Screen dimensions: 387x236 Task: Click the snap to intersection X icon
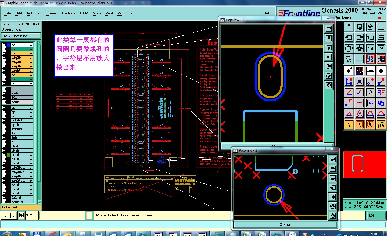[x=360, y=82]
